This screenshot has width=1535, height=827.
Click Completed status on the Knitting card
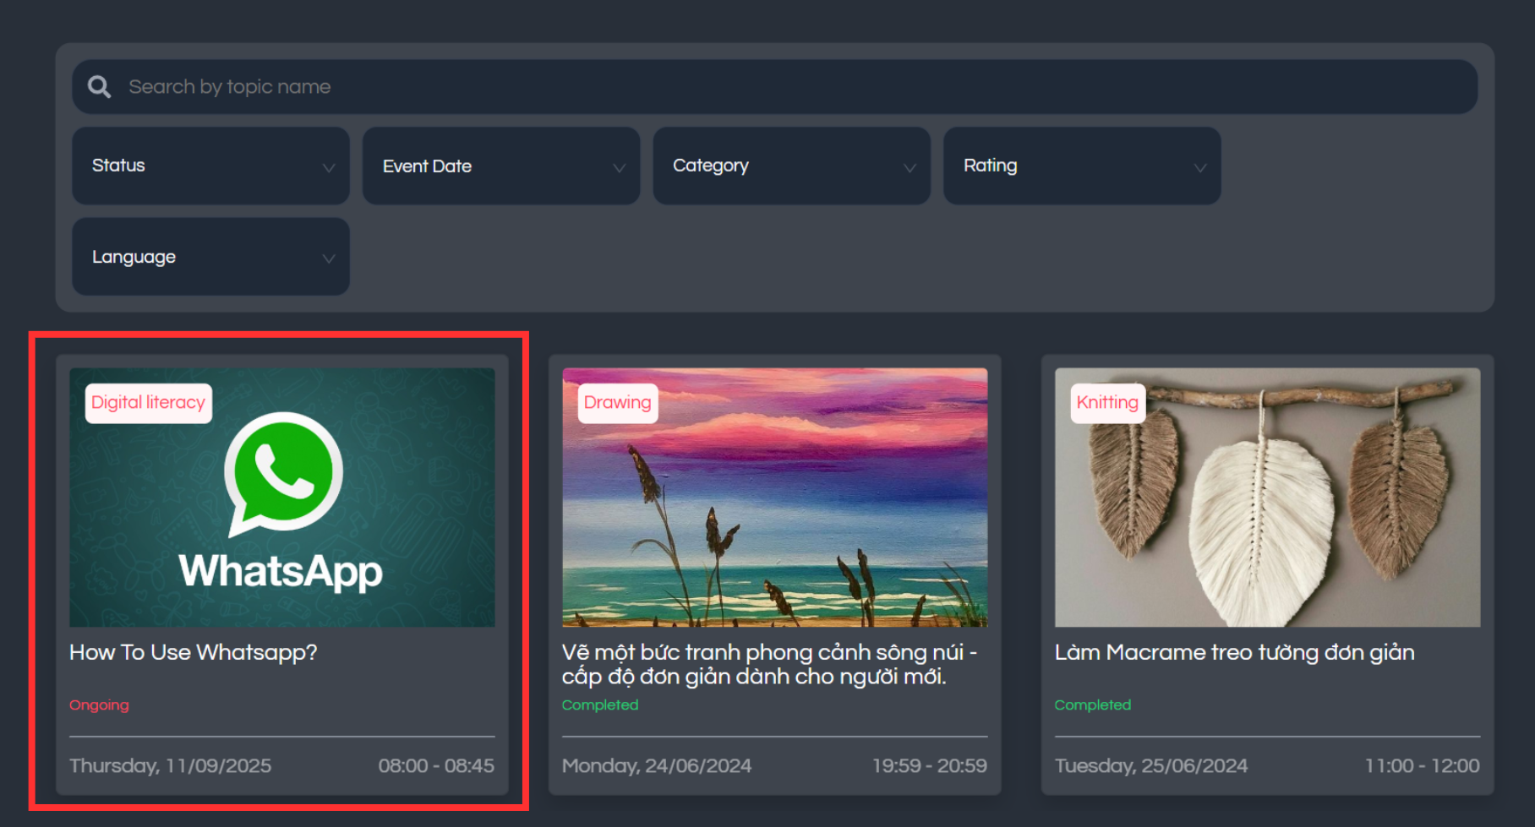coord(1093,705)
